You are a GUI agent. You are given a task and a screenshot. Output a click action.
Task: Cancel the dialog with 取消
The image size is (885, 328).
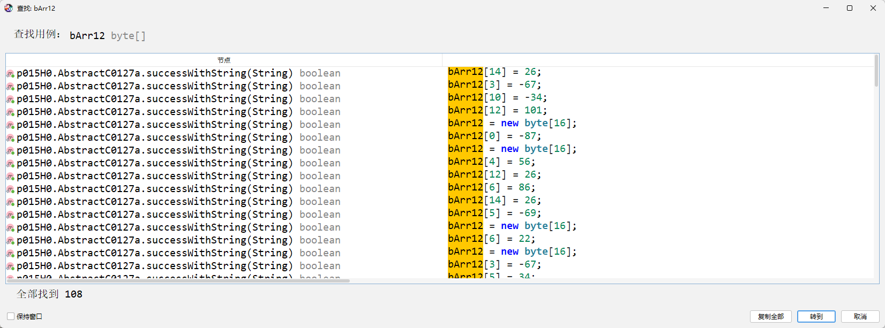click(x=860, y=316)
